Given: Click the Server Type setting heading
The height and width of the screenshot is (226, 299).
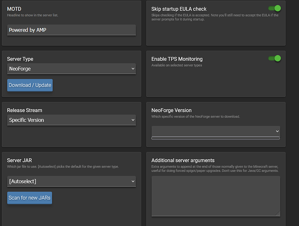Looking at the screenshot, I should pos(20,59).
